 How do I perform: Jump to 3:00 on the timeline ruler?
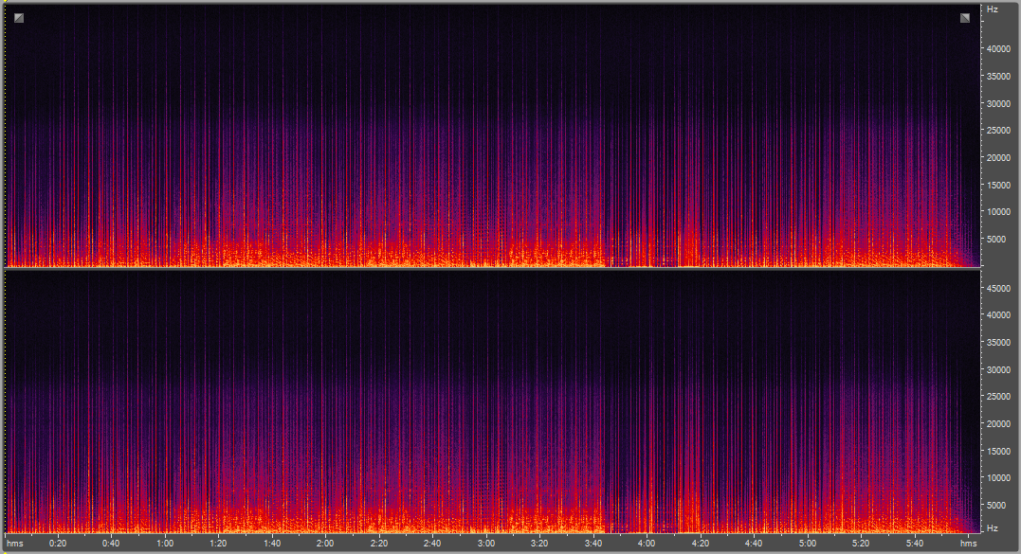[x=486, y=544]
